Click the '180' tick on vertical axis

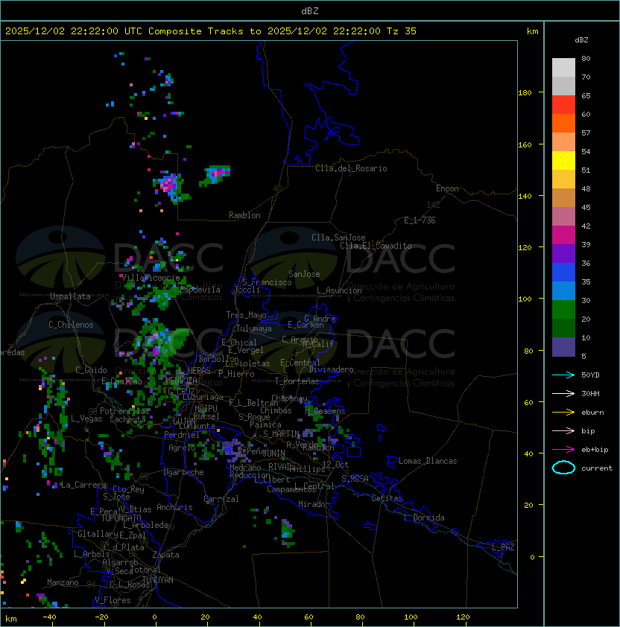click(x=525, y=93)
